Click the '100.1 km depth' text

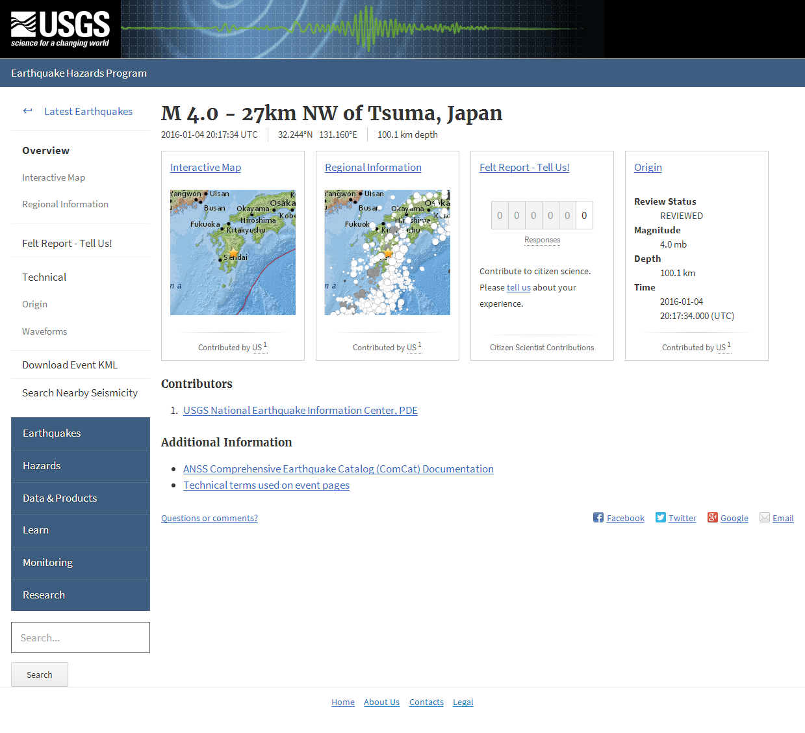coord(407,135)
